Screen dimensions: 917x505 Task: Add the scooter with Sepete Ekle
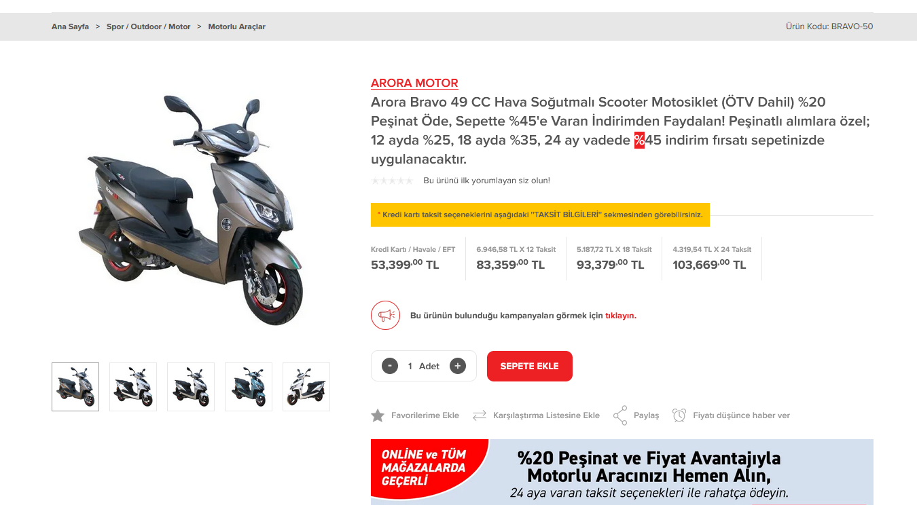pyautogui.click(x=529, y=366)
